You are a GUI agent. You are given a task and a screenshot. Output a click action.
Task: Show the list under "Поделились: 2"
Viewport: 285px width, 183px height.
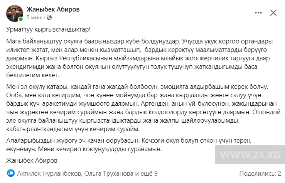coord(260,173)
